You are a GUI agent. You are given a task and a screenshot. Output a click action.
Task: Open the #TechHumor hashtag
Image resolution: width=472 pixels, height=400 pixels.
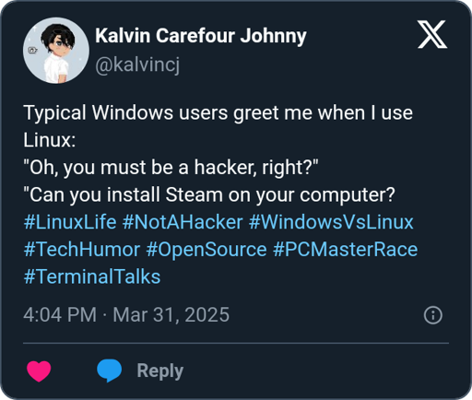click(x=82, y=249)
